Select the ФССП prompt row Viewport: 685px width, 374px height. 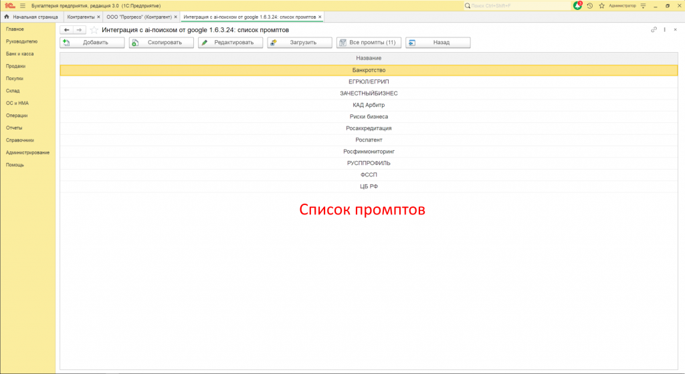369,175
